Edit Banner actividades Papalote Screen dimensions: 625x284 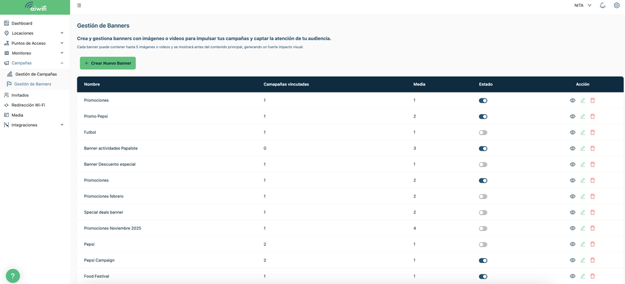[x=583, y=148]
